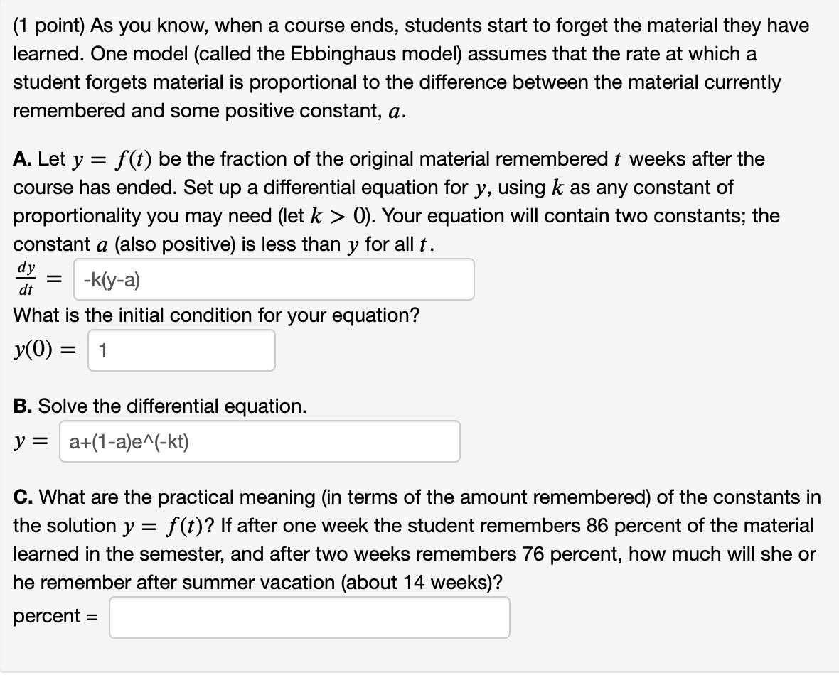Select the text -k(y-a) in the first answer box
This screenshot has width=839, height=675.
click(x=109, y=279)
